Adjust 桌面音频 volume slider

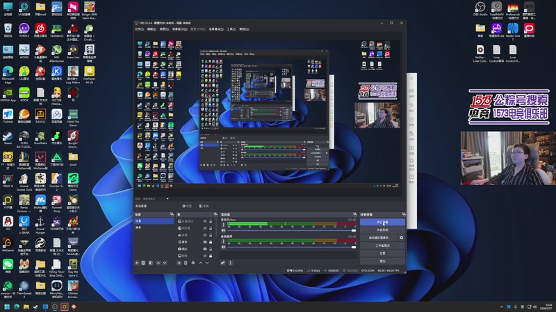pyautogui.click(x=291, y=247)
